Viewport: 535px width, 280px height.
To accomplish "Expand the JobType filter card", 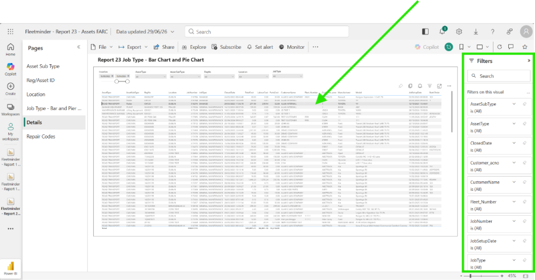I will [x=514, y=260].
